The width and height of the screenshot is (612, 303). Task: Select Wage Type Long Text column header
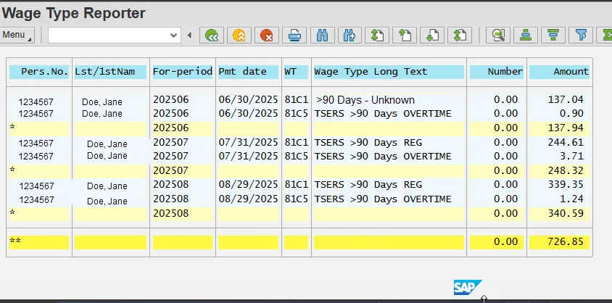tap(389, 72)
